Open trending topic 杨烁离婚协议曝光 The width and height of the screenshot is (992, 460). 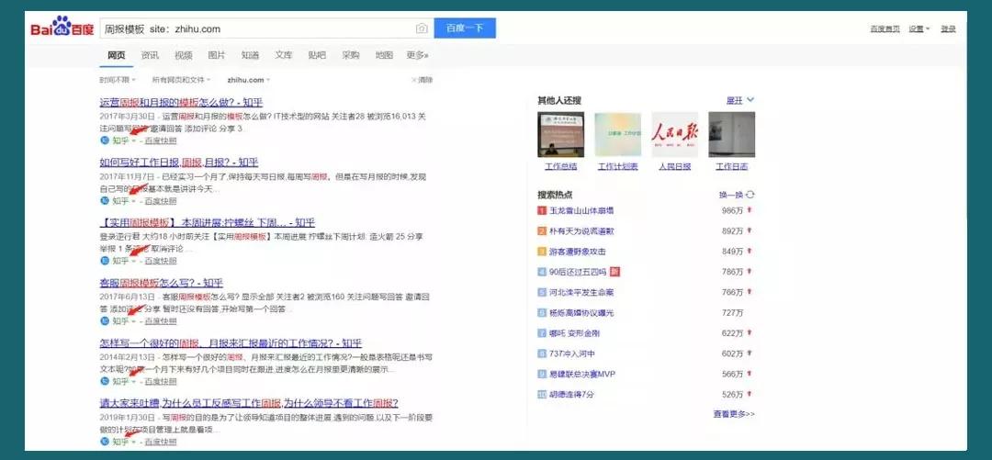tap(581, 312)
